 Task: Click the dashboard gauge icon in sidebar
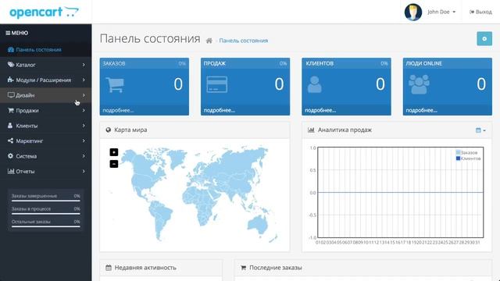[x=11, y=49]
